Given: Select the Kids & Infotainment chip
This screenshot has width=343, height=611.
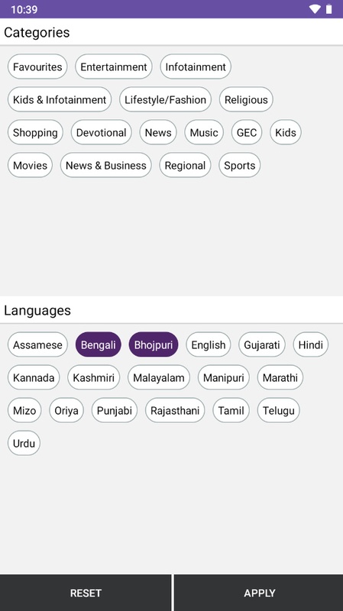Looking at the screenshot, I should pyautogui.click(x=60, y=99).
